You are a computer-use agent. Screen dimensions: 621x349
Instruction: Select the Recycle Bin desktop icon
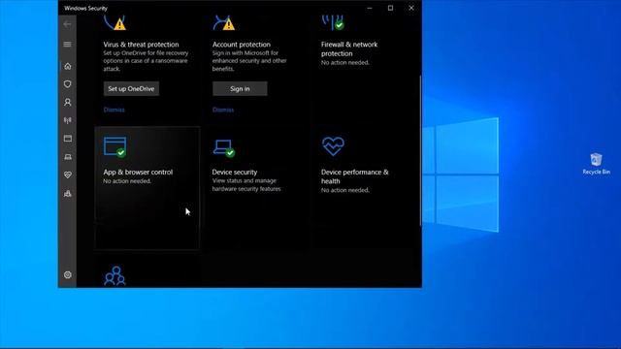[x=596, y=164]
